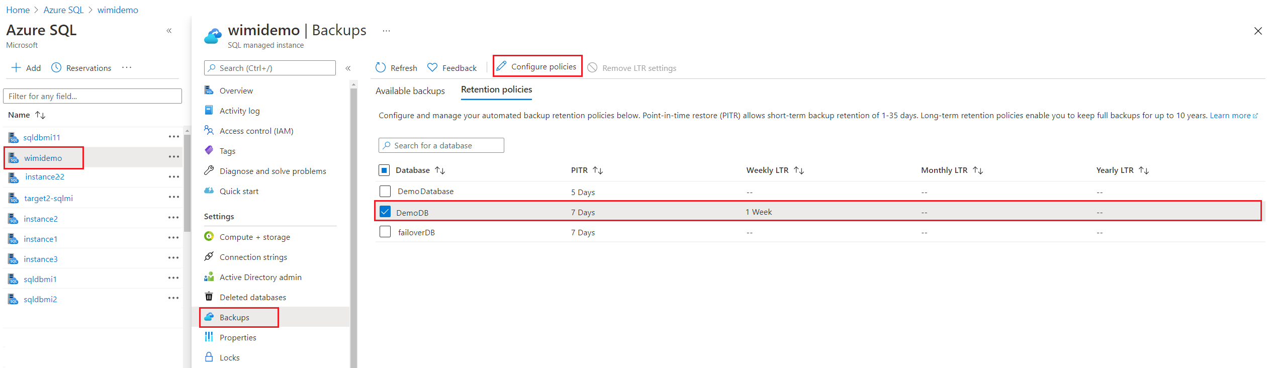Check the failoverDB checkbox
Viewport: 1269px width, 368px height.
385,232
